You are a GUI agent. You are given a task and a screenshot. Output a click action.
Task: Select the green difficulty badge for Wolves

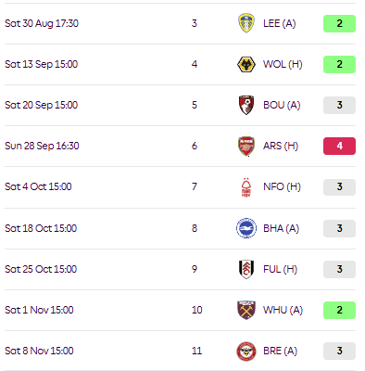(x=339, y=64)
